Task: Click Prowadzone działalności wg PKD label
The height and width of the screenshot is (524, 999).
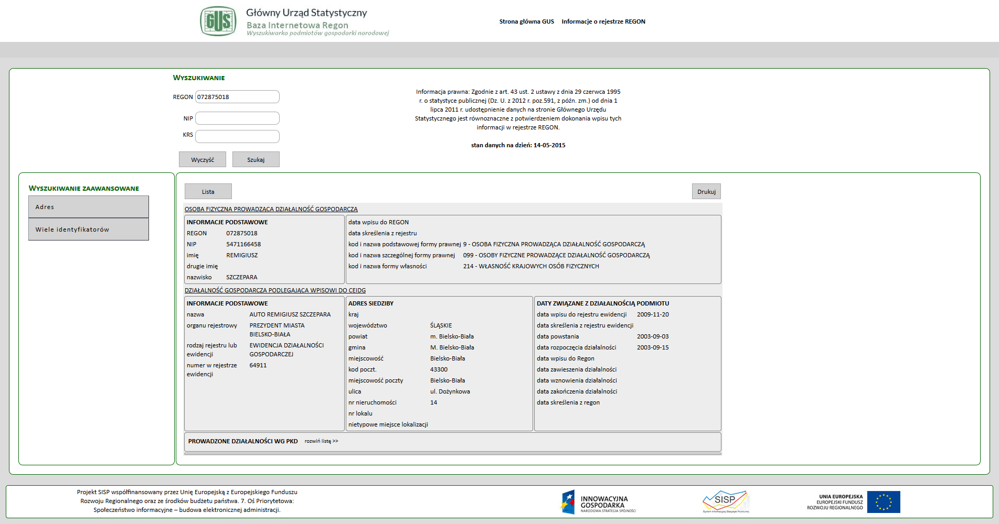Action: 243,441
